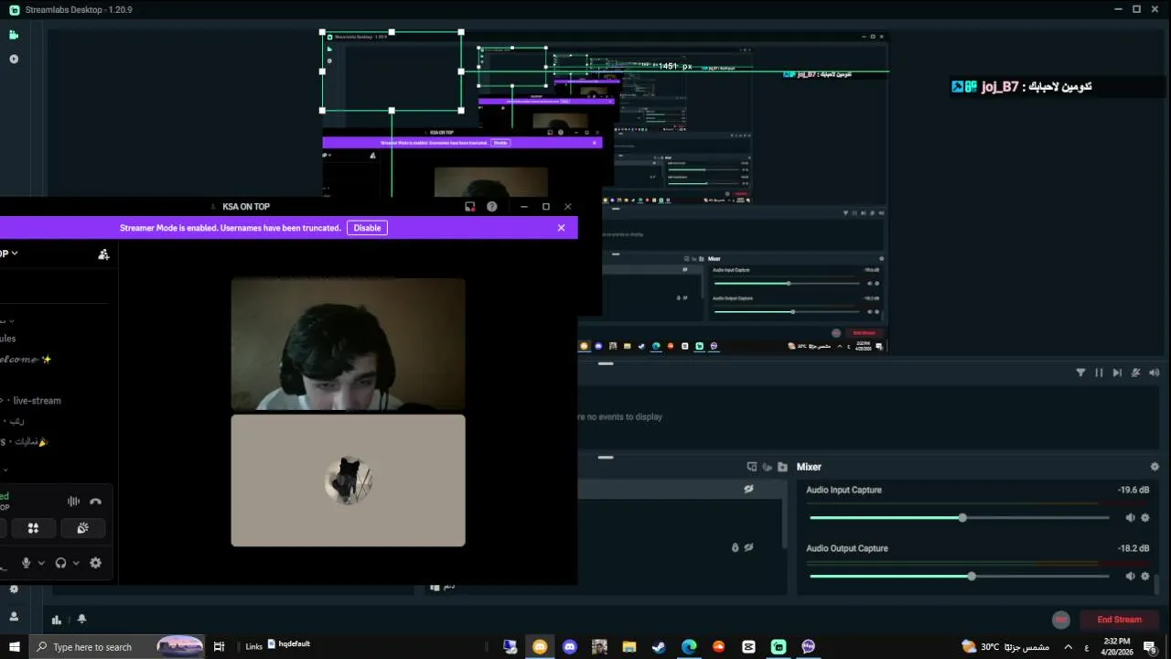1171x659 pixels.
Task: Mute Audio Input Capture
Action: point(1130,518)
